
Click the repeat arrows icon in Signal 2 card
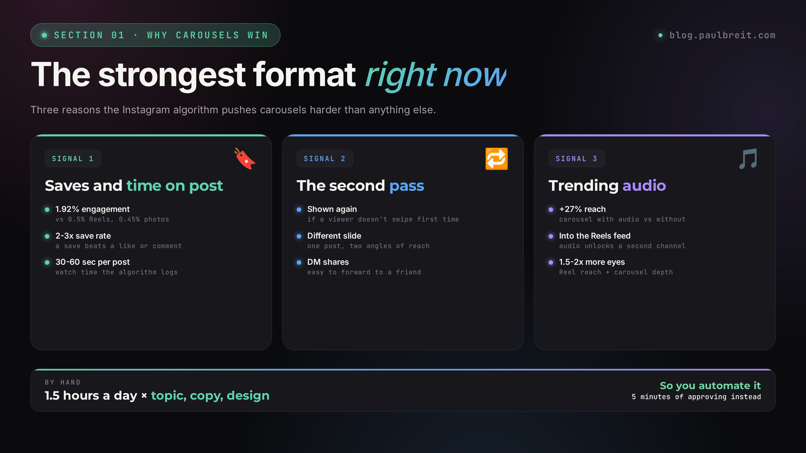coord(496,159)
